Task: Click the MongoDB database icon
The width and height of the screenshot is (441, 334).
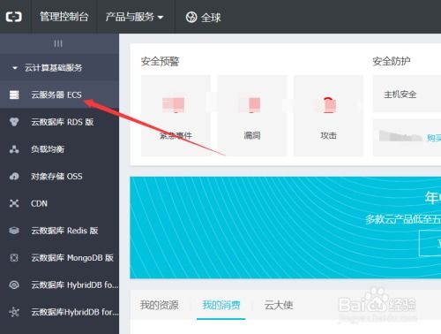Action: tap(14, 258)
